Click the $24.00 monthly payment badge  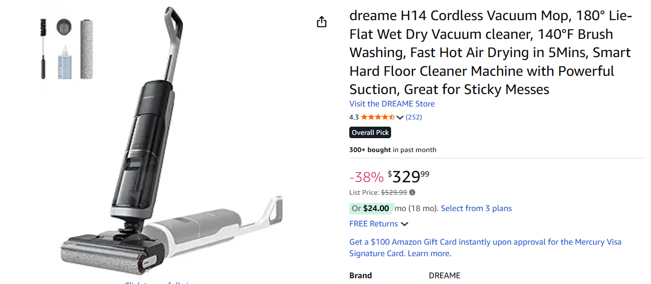point(371,208)
